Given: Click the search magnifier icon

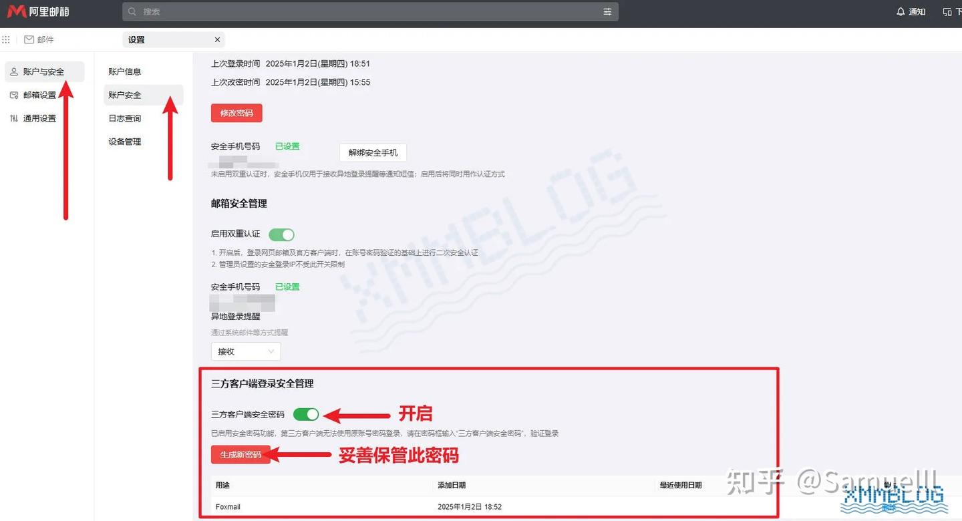Looking at the screenshot, I should pos(132,12).
